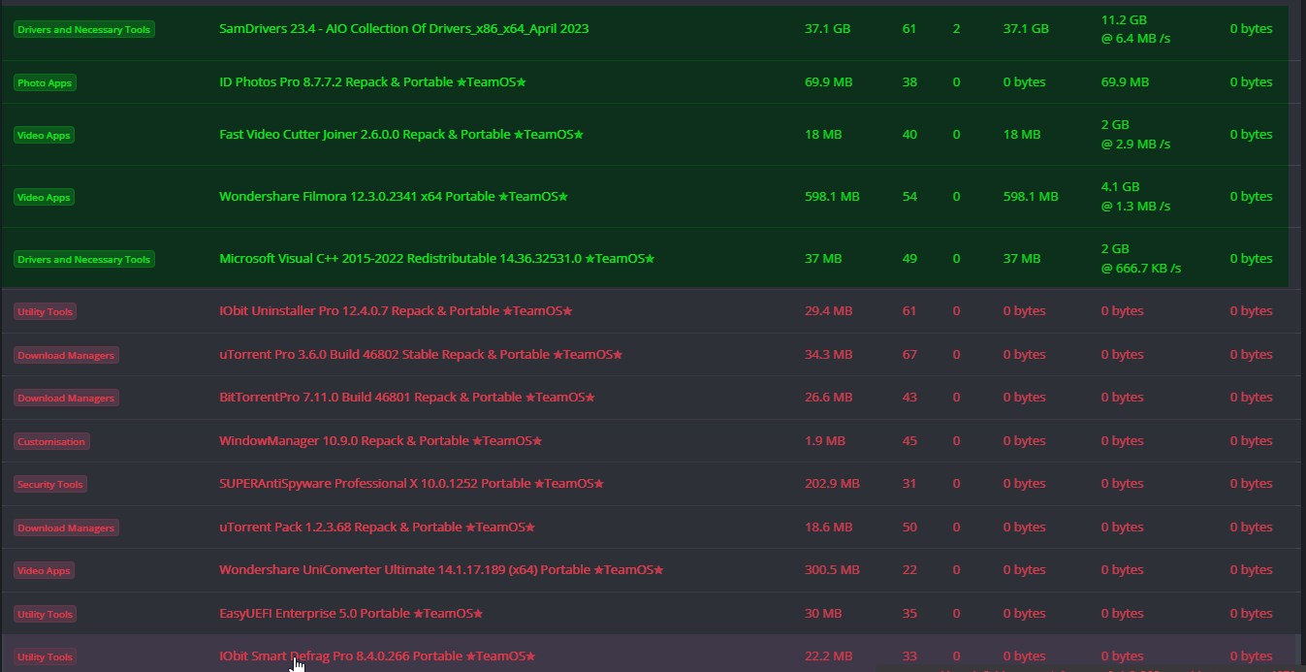
Task: Open Fast Video Cutter Joiner 2.6.0.0 link
Action: pos(401,135)
